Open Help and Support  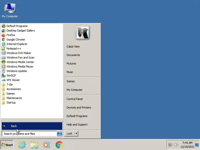point(77,124)
